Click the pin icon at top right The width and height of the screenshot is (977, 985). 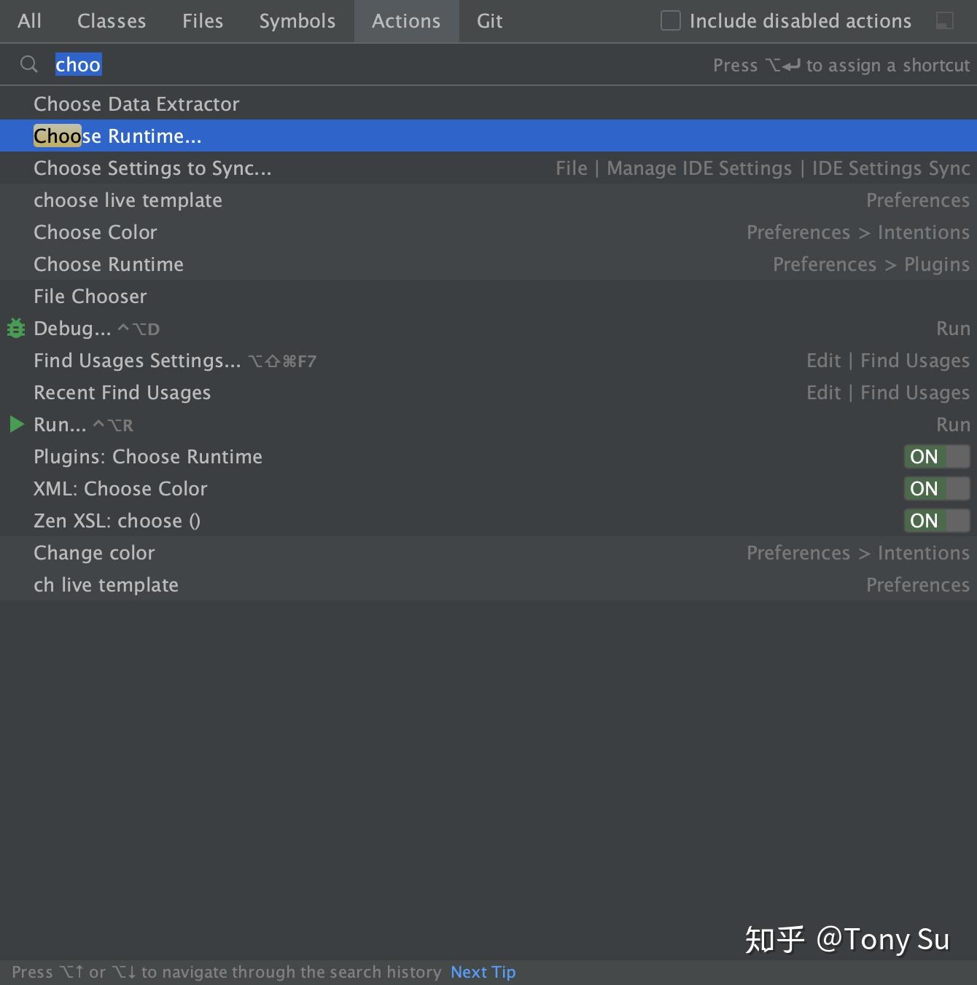tap(946, 21)
